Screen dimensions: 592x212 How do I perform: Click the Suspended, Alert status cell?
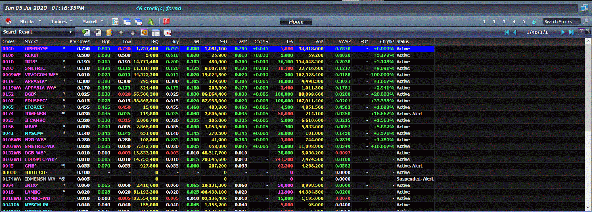coord(415,179)
